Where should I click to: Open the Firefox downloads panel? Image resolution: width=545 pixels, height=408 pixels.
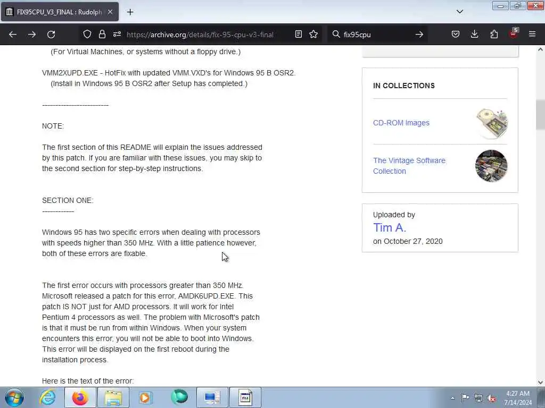point(474,34)
